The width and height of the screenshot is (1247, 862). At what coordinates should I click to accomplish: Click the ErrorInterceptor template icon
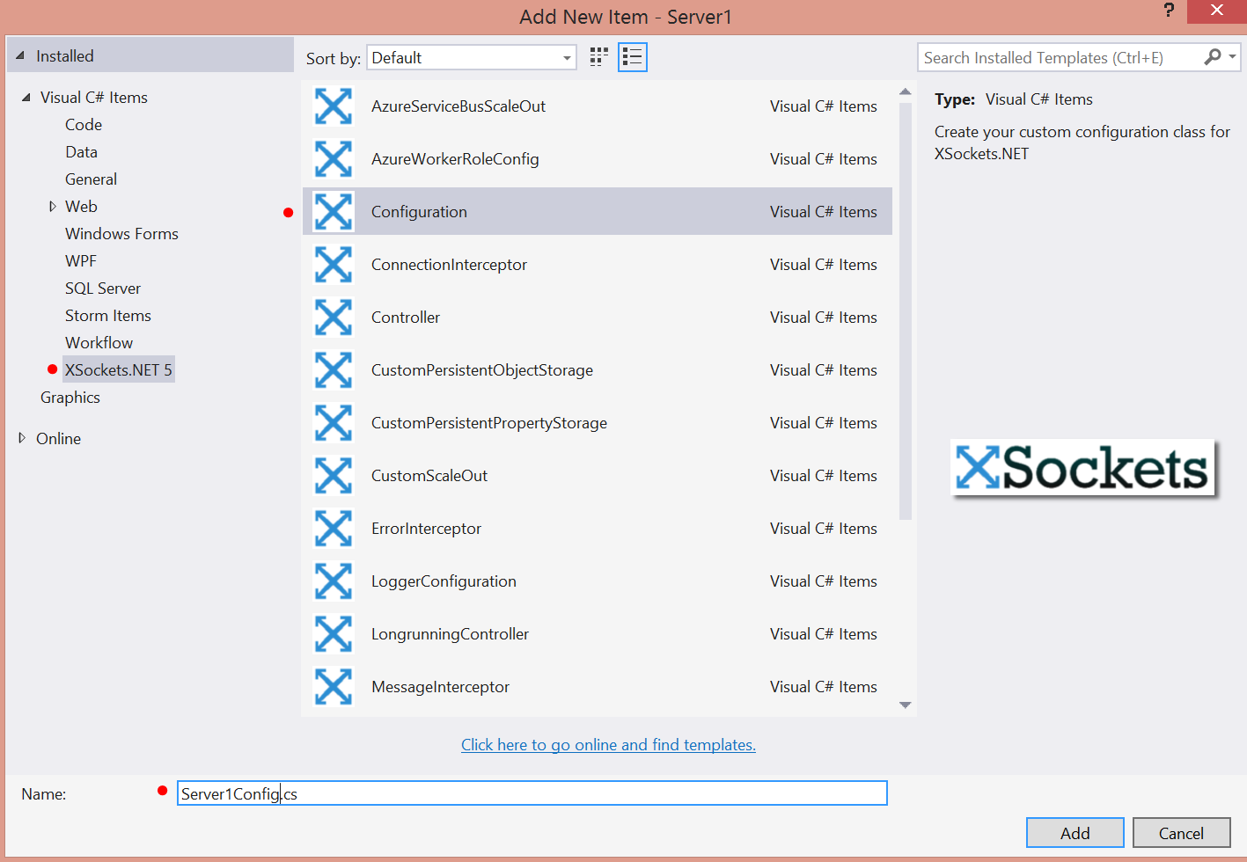[x=334, y=529]
